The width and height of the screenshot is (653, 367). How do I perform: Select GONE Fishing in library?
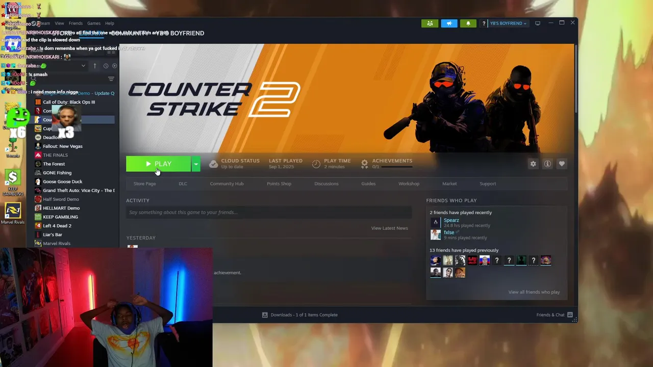pyautogui.click(x=74, y=173)
